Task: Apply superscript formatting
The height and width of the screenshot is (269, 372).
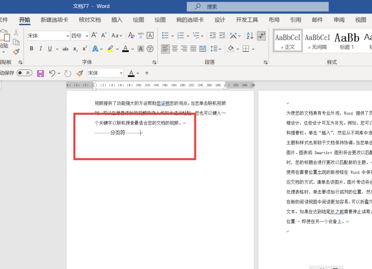Action: point(85,48)
